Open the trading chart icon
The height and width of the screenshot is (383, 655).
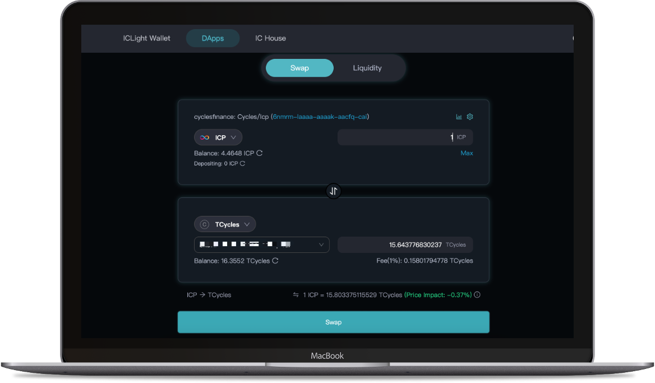point(459,117)
